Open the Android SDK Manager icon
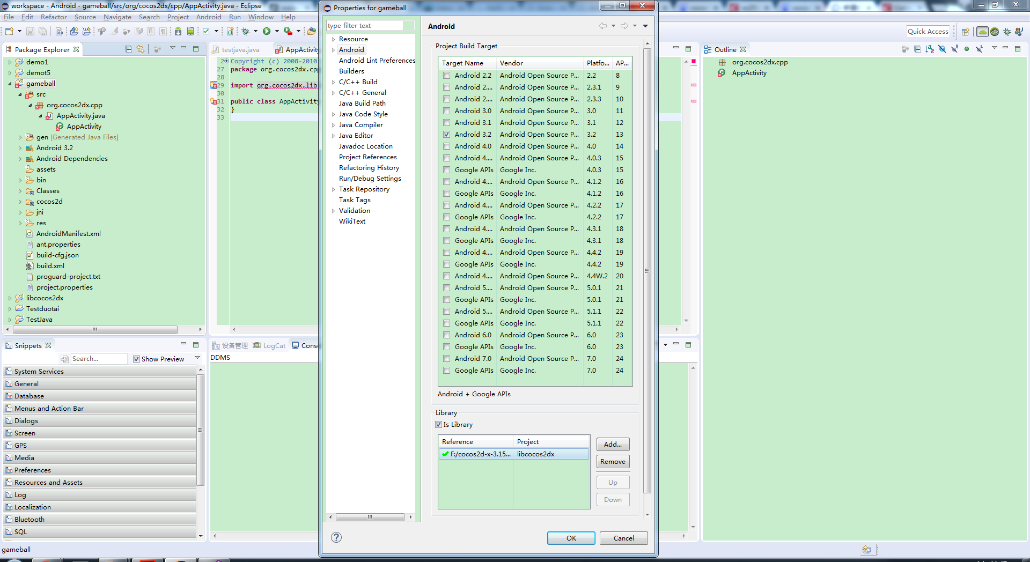 (178, 31)
